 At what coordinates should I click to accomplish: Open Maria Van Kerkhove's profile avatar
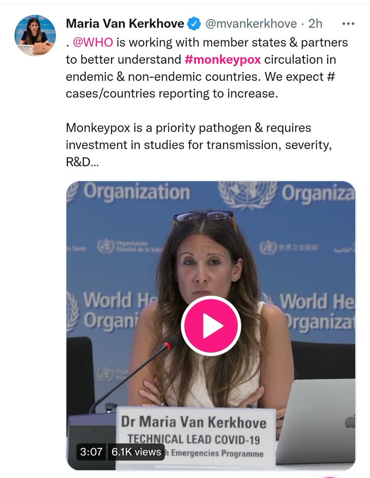point(35,35)
